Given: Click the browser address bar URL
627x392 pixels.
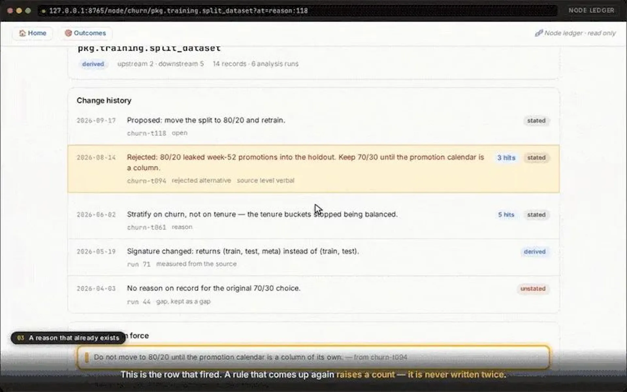Looking at the screenshot, I should pyautogui.click(x=178, y=10).
